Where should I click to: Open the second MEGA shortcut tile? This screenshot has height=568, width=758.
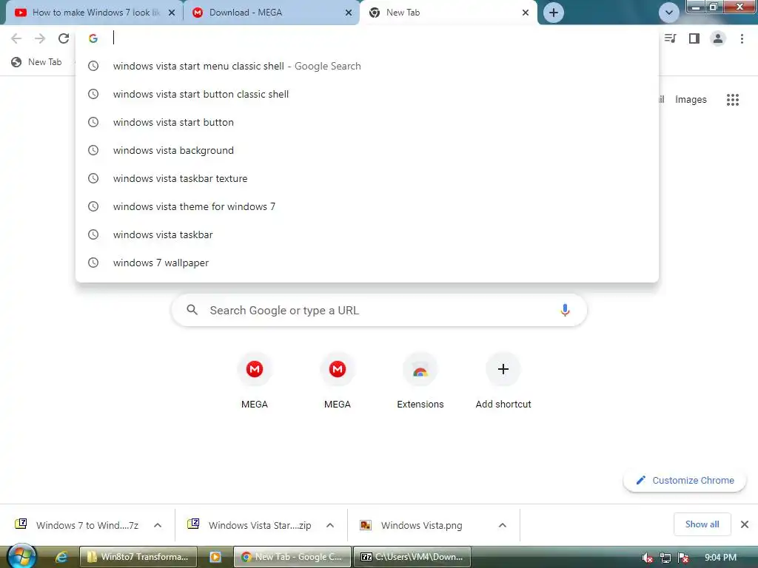338,381
